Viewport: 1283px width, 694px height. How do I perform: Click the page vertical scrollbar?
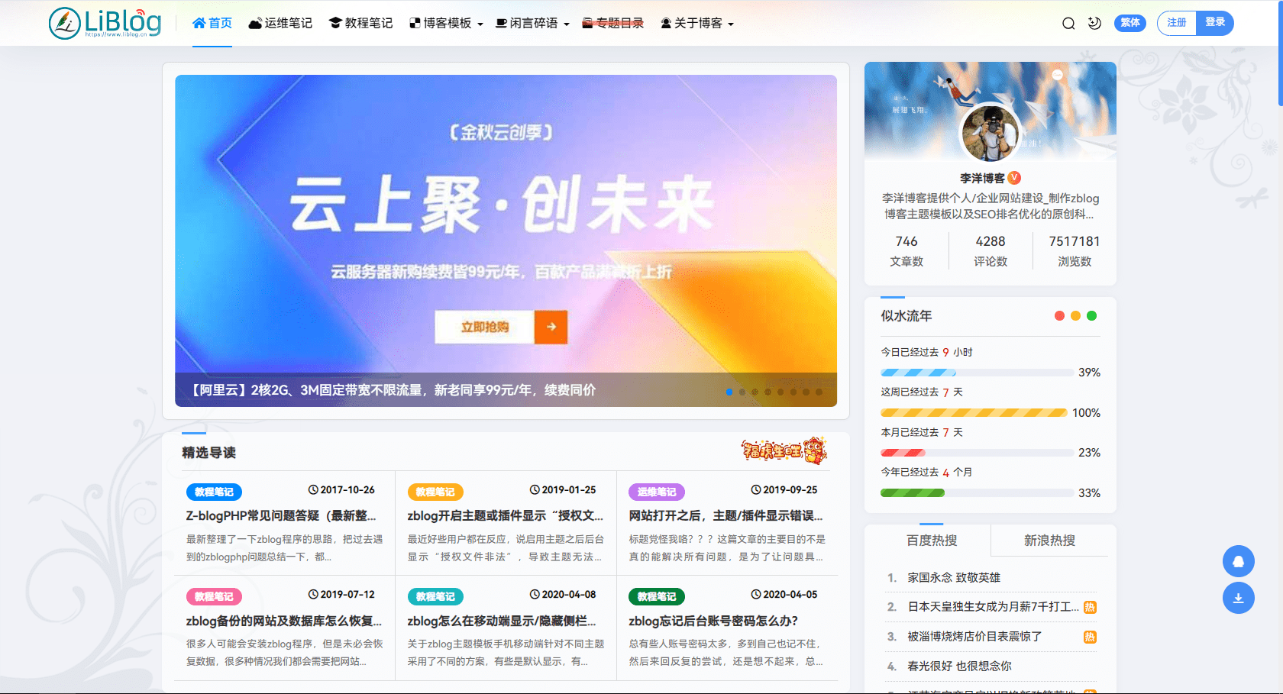click(x=1280, y=53)
